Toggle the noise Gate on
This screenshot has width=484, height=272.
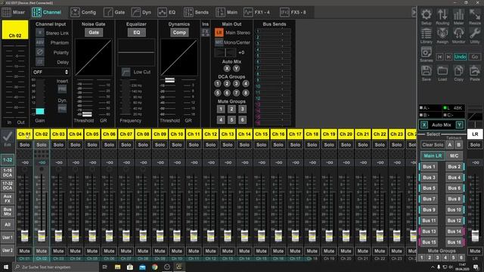[x=94, y=32]
